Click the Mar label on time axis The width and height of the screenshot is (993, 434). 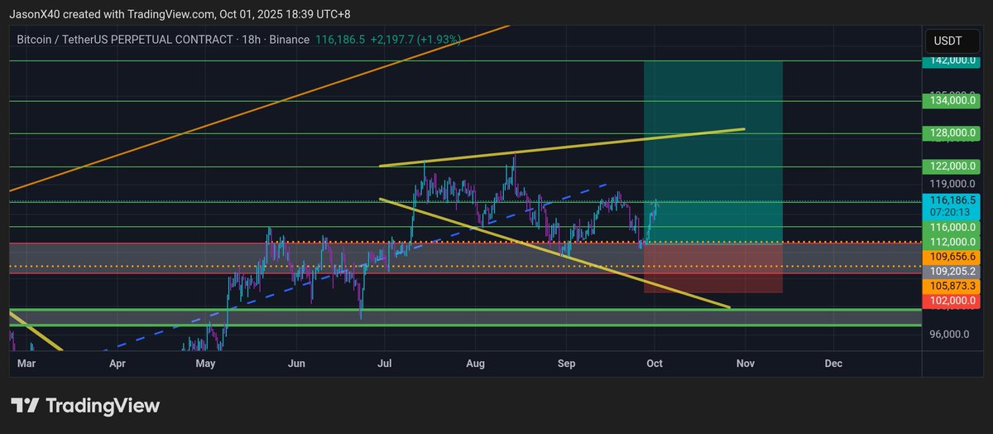pos(26,364)
